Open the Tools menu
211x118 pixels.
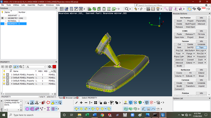point(8,5)
